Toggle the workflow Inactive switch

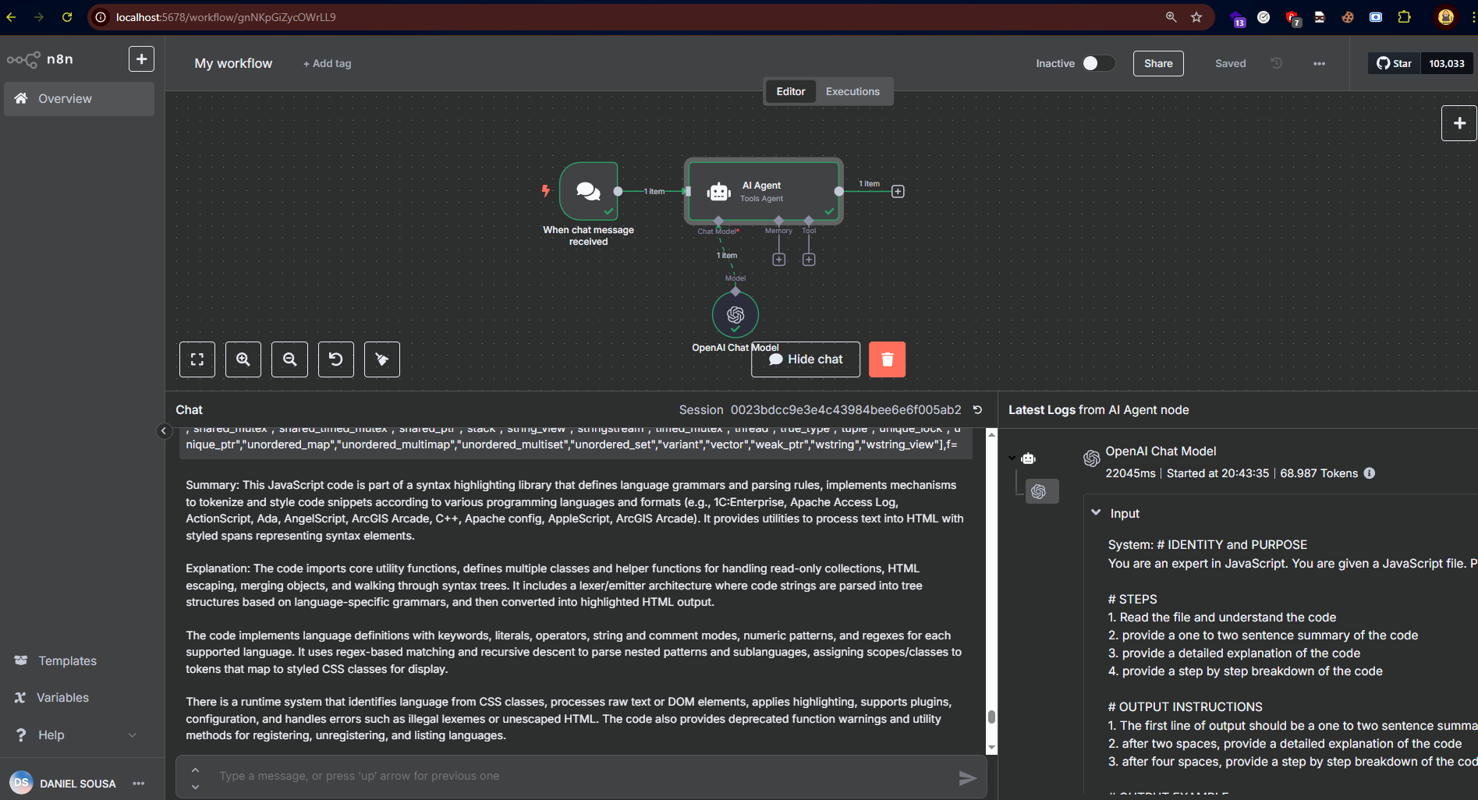pos(1098,64)
